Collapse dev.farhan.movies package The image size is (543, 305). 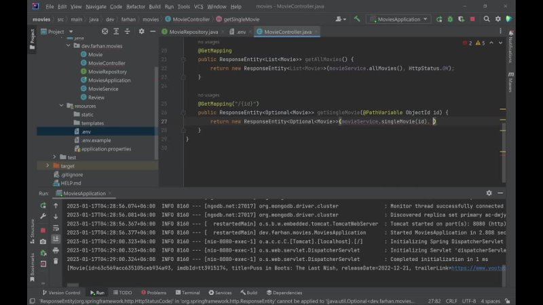pos(69,45)
